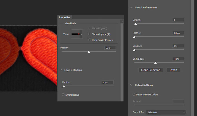Screen dimensions: 197x116
Task: Click the heart image preview thumbnail in View
Action: pos(76,34)
